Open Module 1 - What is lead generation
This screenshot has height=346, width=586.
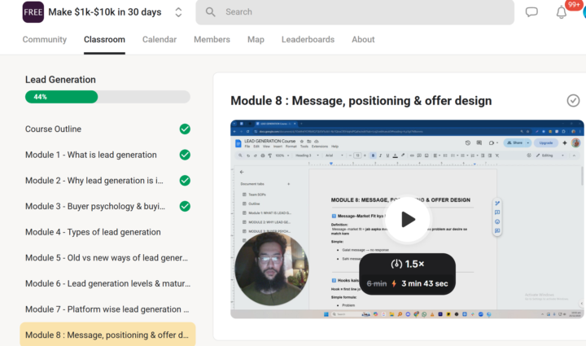point(107,155)
